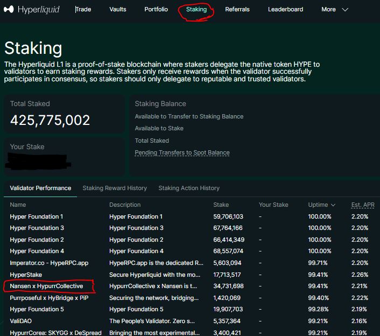Click 'HypurrCollective x Nansen is t...' description
Screen dimensions: 380x336
click(x=153, y=286)
